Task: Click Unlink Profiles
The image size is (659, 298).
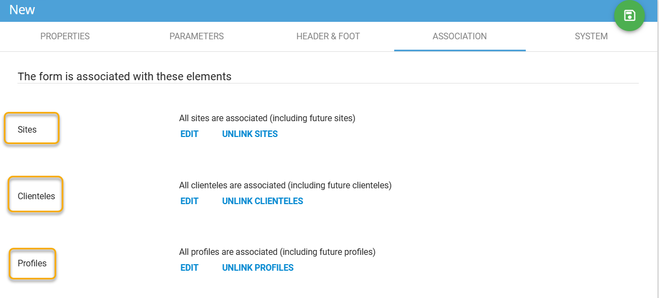Action: pos(258,268)
